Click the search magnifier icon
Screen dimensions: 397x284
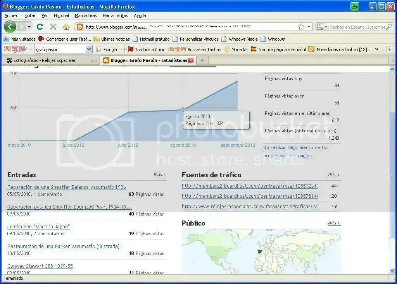pos(388,27)
